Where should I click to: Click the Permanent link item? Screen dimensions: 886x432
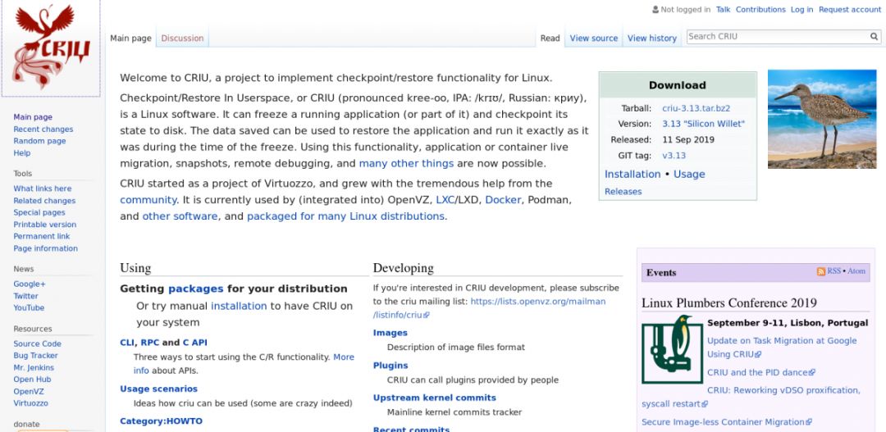tap(42, 236)
